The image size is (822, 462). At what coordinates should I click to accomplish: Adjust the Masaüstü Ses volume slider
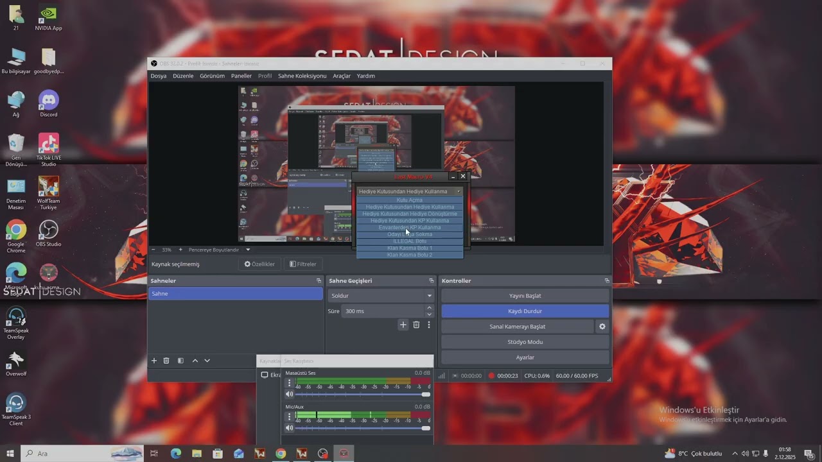pyautogui.click(x=363, y=394)
